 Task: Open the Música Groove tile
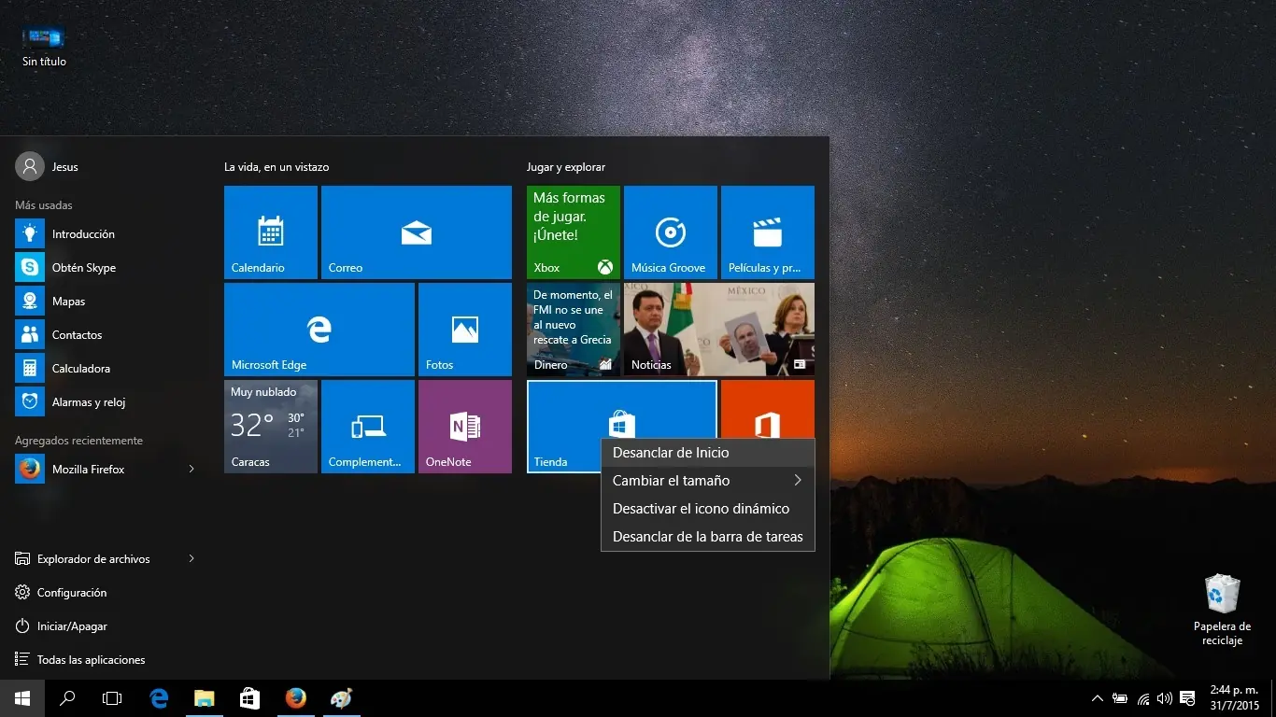(670, 232)
